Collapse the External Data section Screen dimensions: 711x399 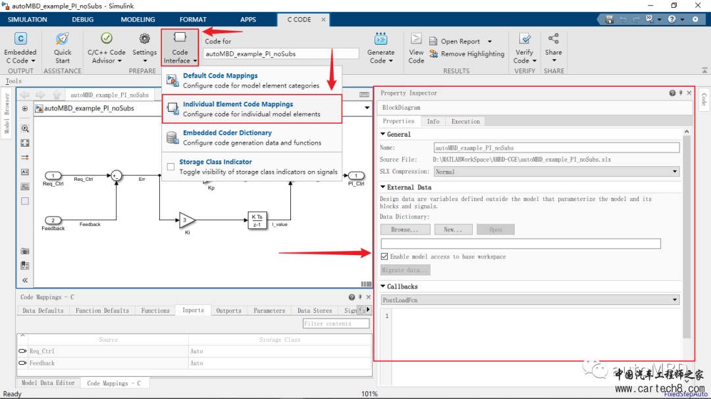382,187
